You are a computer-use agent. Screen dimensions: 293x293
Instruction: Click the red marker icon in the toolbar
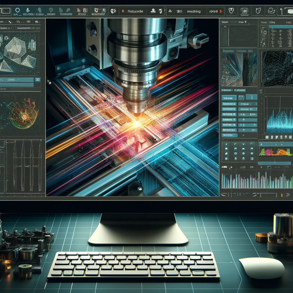tap(221, 12)
